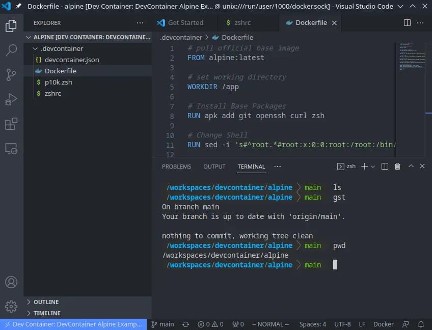Close the Dockerfile tab

tap(334, 23)
